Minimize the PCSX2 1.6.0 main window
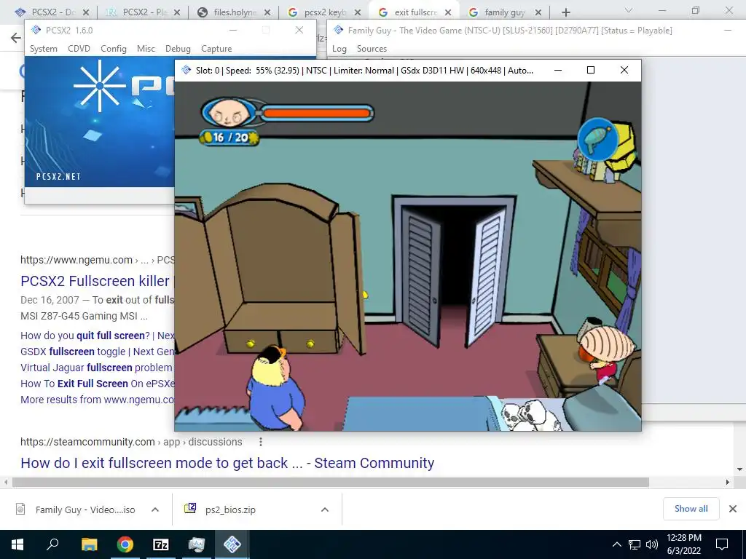 (x=232, y=30)
